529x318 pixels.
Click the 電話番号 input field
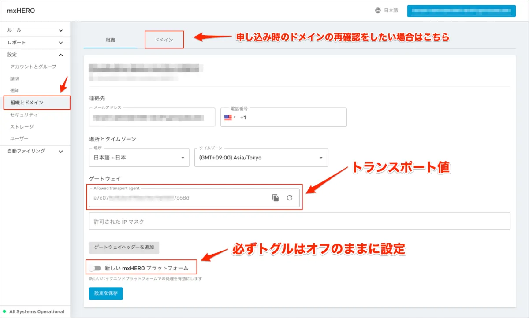283,117
